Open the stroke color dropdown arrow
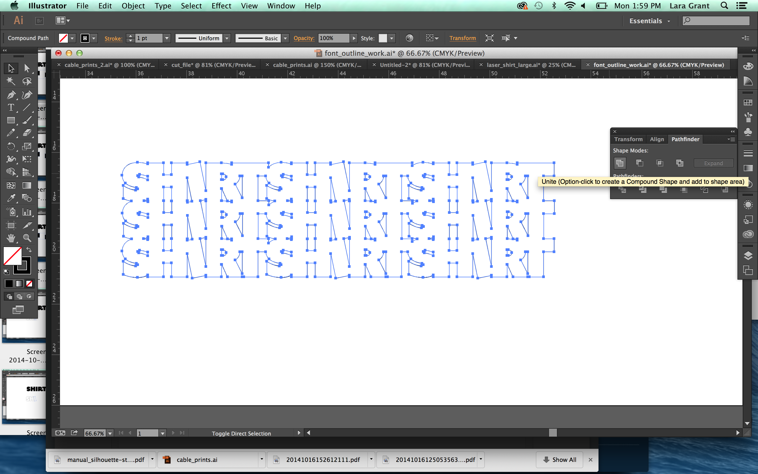The image size is (758, 474). point(94,38)
